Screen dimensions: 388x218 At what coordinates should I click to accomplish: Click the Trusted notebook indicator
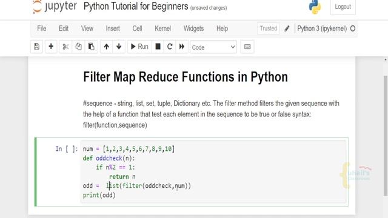click(269, 28)
